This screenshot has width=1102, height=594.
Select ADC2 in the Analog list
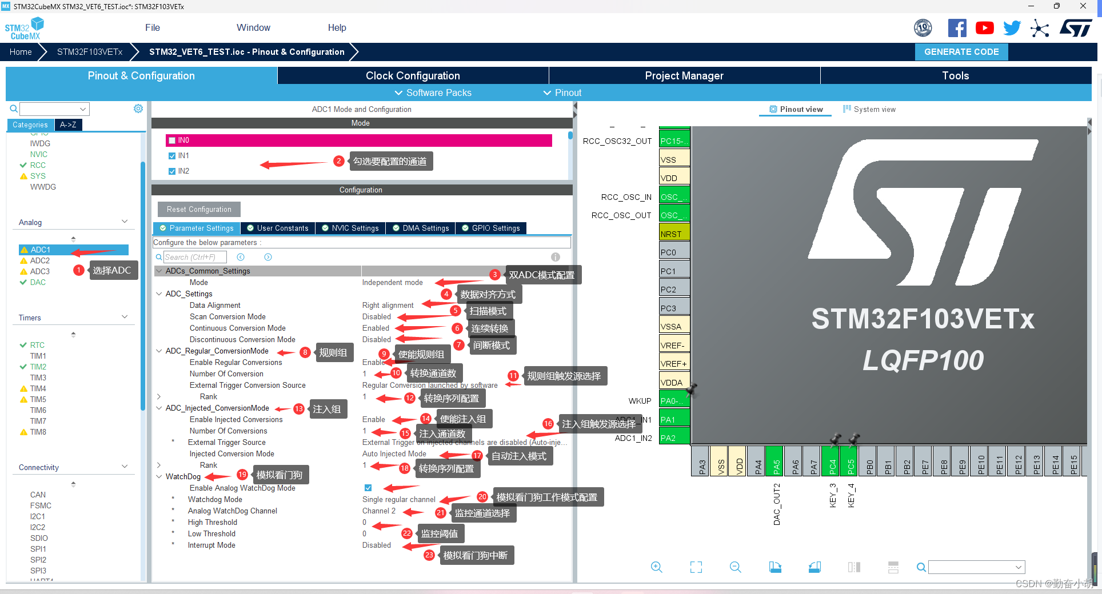(x=40, y=260)
